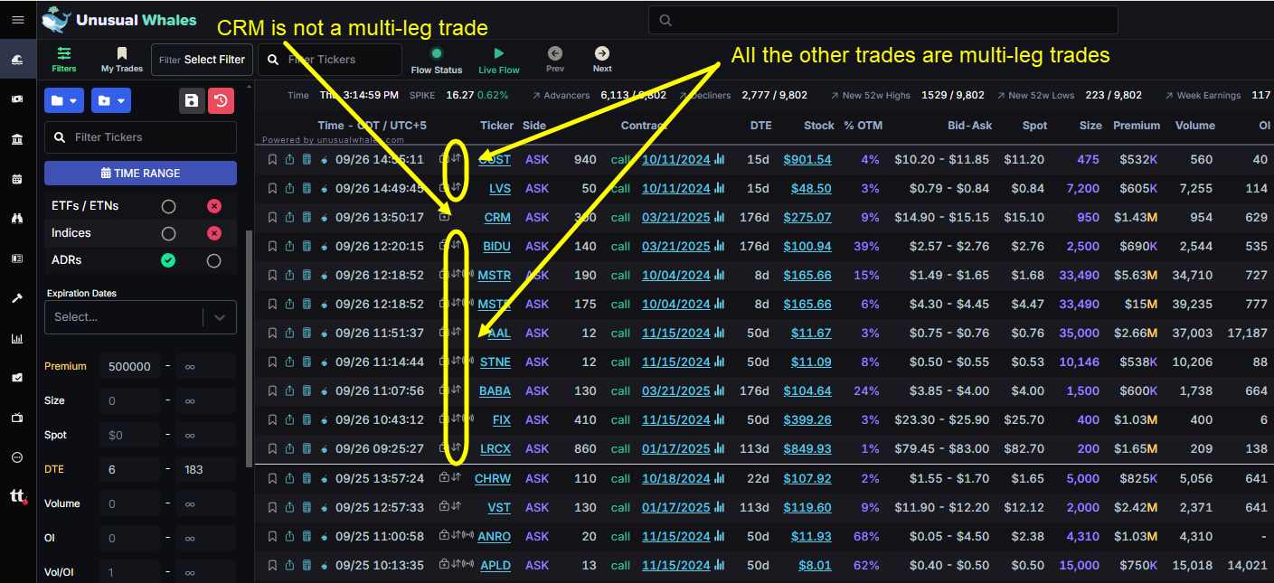Select the binoculars watchlist sidebar icon

pyautogui.click(x=16, y=219)
